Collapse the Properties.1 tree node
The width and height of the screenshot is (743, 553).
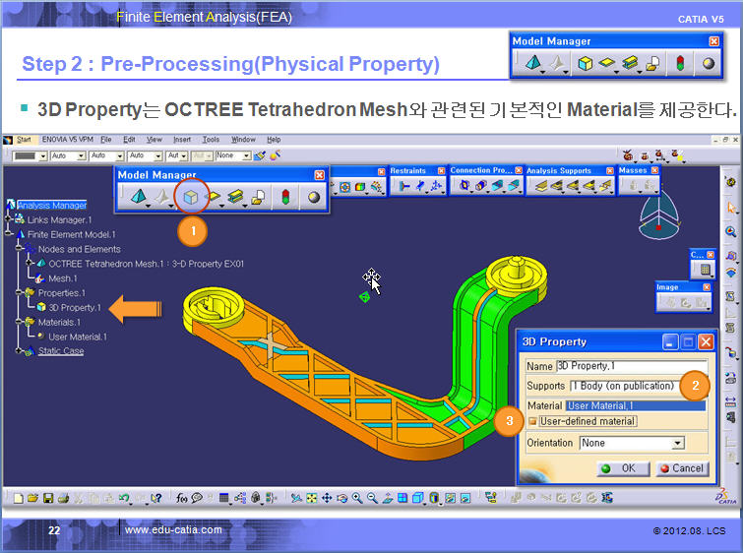(x=19, y=292)
